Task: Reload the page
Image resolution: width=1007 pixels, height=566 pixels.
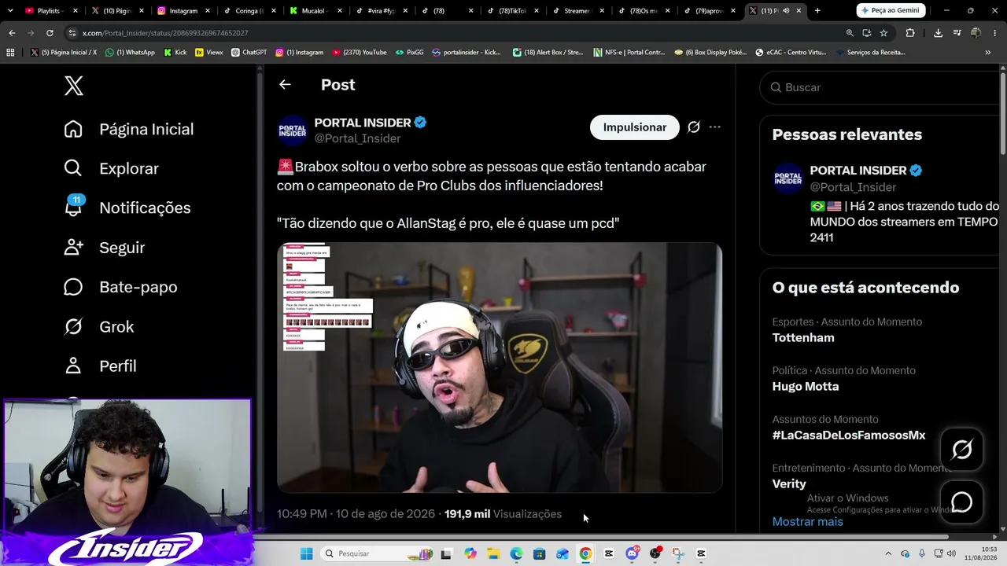Action: (x=50, y=33)
